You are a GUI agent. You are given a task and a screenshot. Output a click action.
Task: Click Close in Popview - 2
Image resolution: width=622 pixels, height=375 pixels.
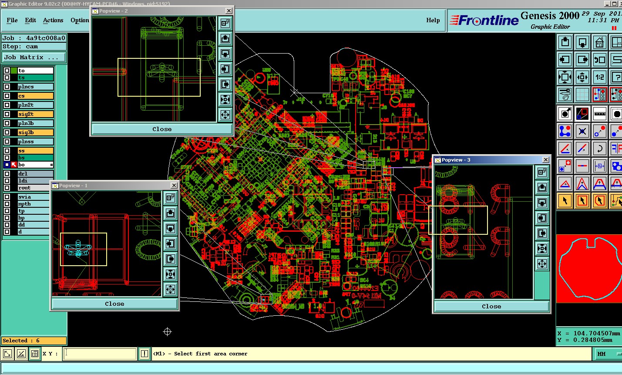162,129
